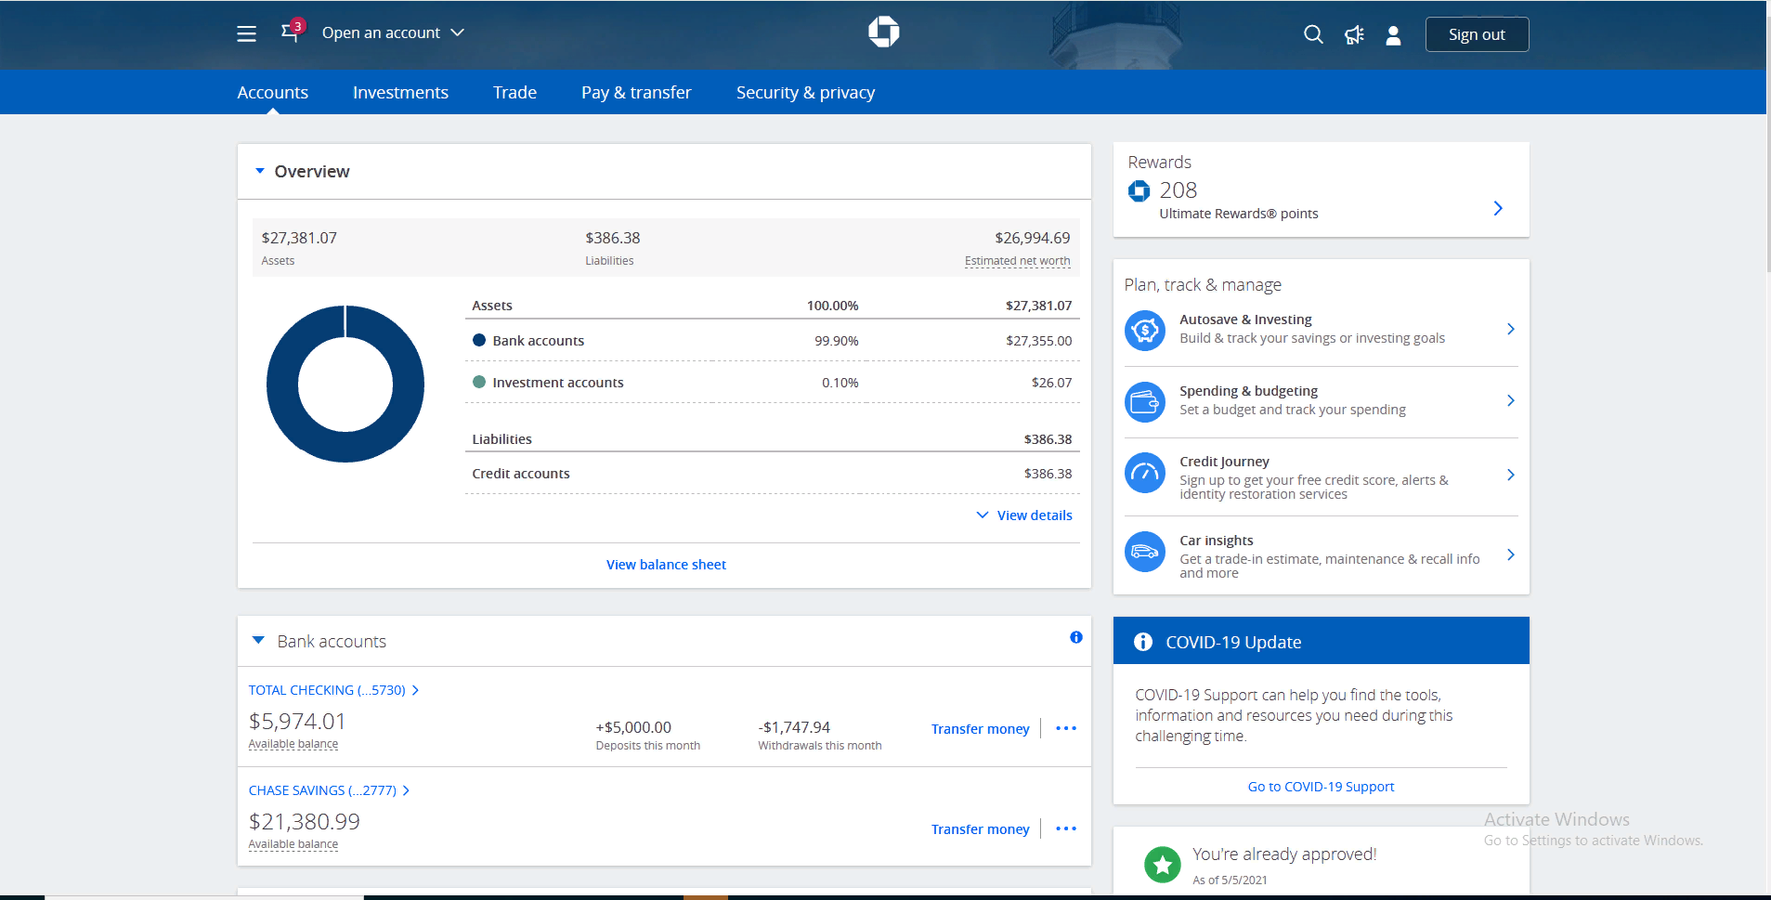Click the megaphone announcements icon
1771x900 pixels.
1353,35
